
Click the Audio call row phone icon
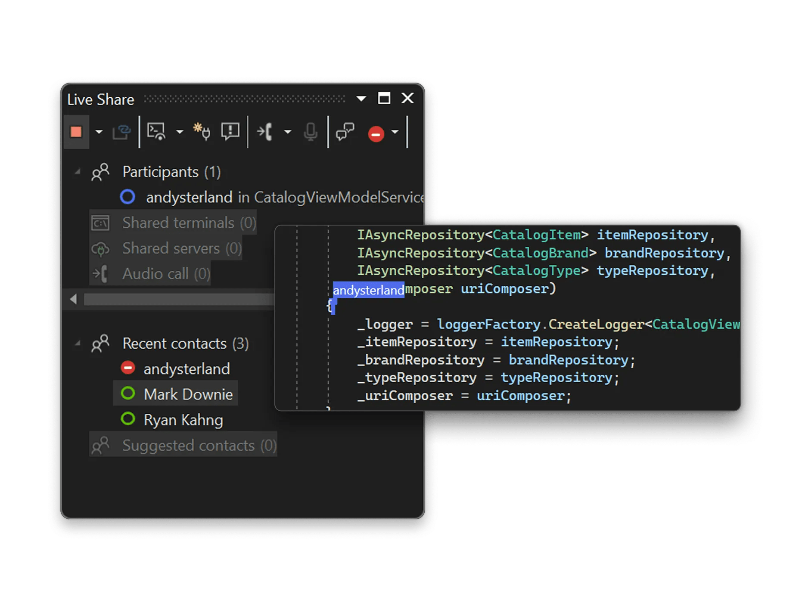point(100,274)
